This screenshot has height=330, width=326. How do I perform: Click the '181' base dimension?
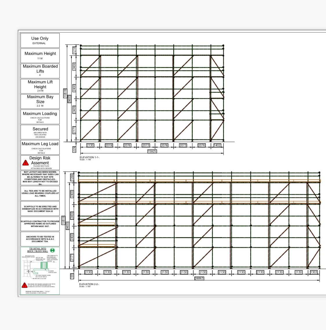click(72, 276)
